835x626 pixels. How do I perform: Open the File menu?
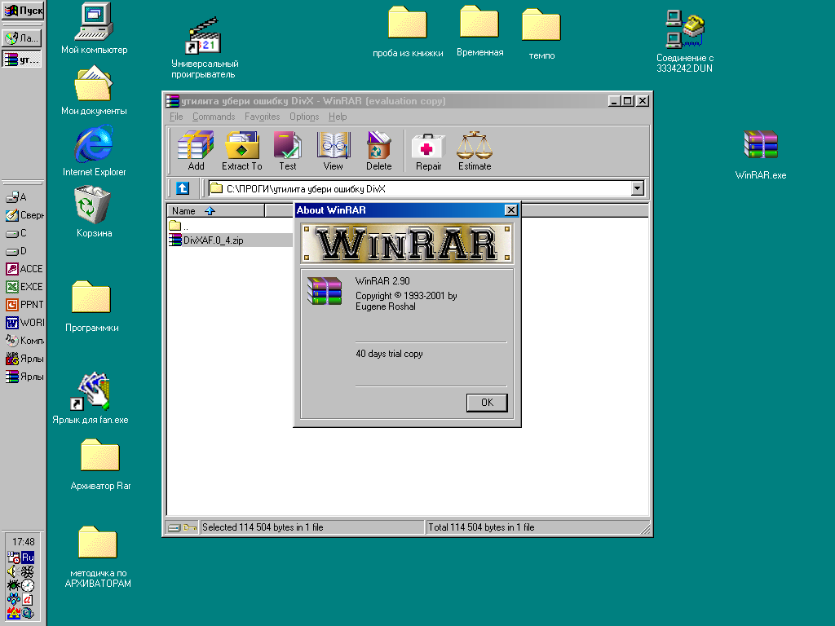tap(176, 117)
